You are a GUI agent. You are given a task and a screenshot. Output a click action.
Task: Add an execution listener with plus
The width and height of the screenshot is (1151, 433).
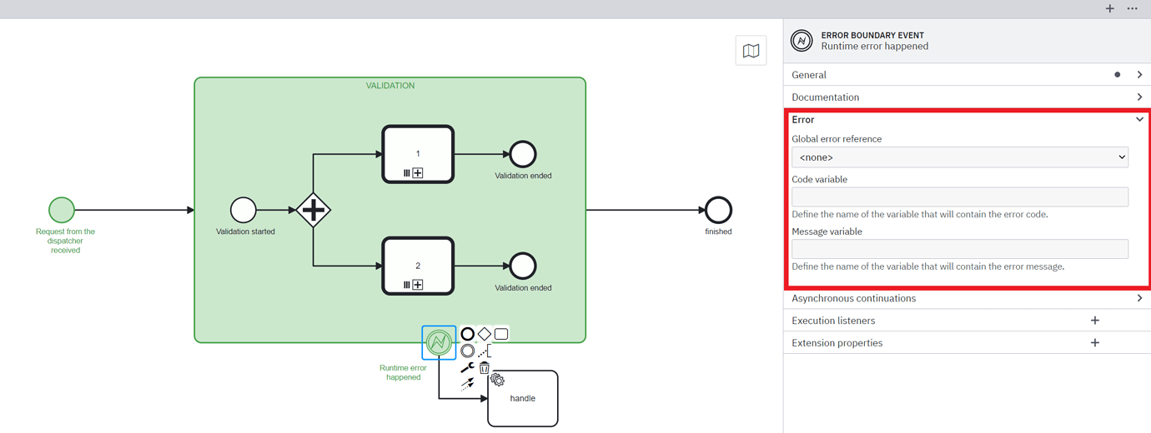(1095, 321)
